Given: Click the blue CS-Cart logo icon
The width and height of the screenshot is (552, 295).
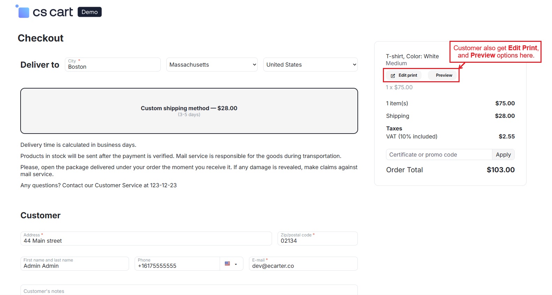Looking at the screenshot, I should [x=23, y=12].
